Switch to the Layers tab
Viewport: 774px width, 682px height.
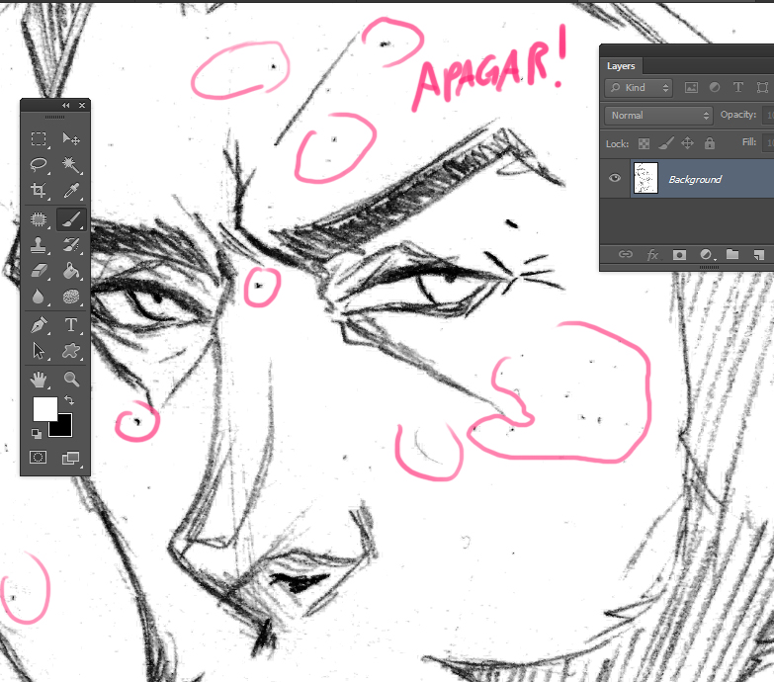pyautogui.click(x=621, y=66)
